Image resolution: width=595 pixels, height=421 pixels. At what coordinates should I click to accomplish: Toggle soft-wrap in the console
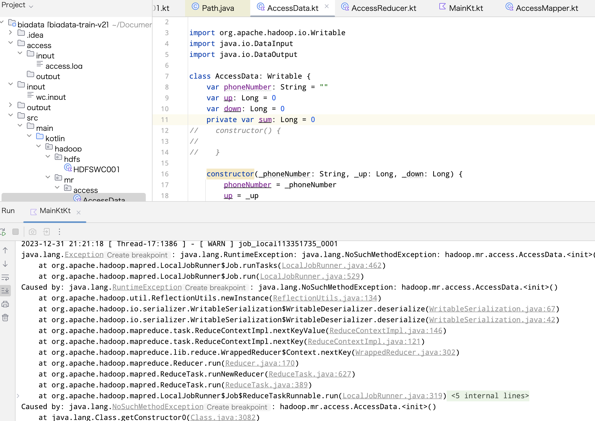pyautogui.click(x=5, y=277)
